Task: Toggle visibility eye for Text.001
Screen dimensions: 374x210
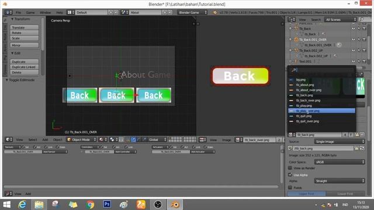Action: tap(353, 61)
